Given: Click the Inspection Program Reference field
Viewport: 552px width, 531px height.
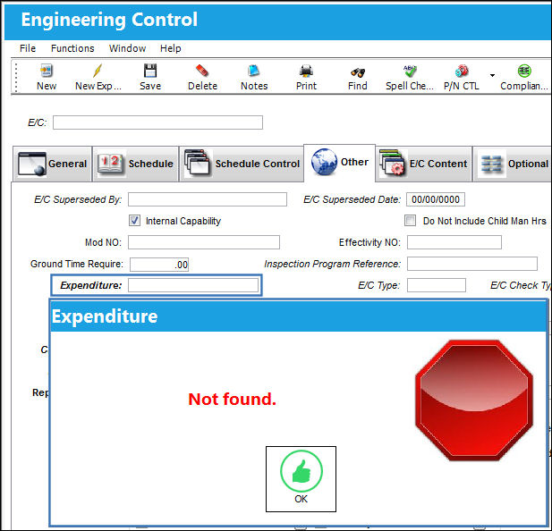Looking at the screenshot, I should 472,264.
